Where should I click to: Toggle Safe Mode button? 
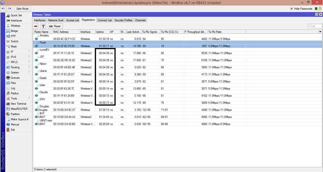click(x=22, y=8)
